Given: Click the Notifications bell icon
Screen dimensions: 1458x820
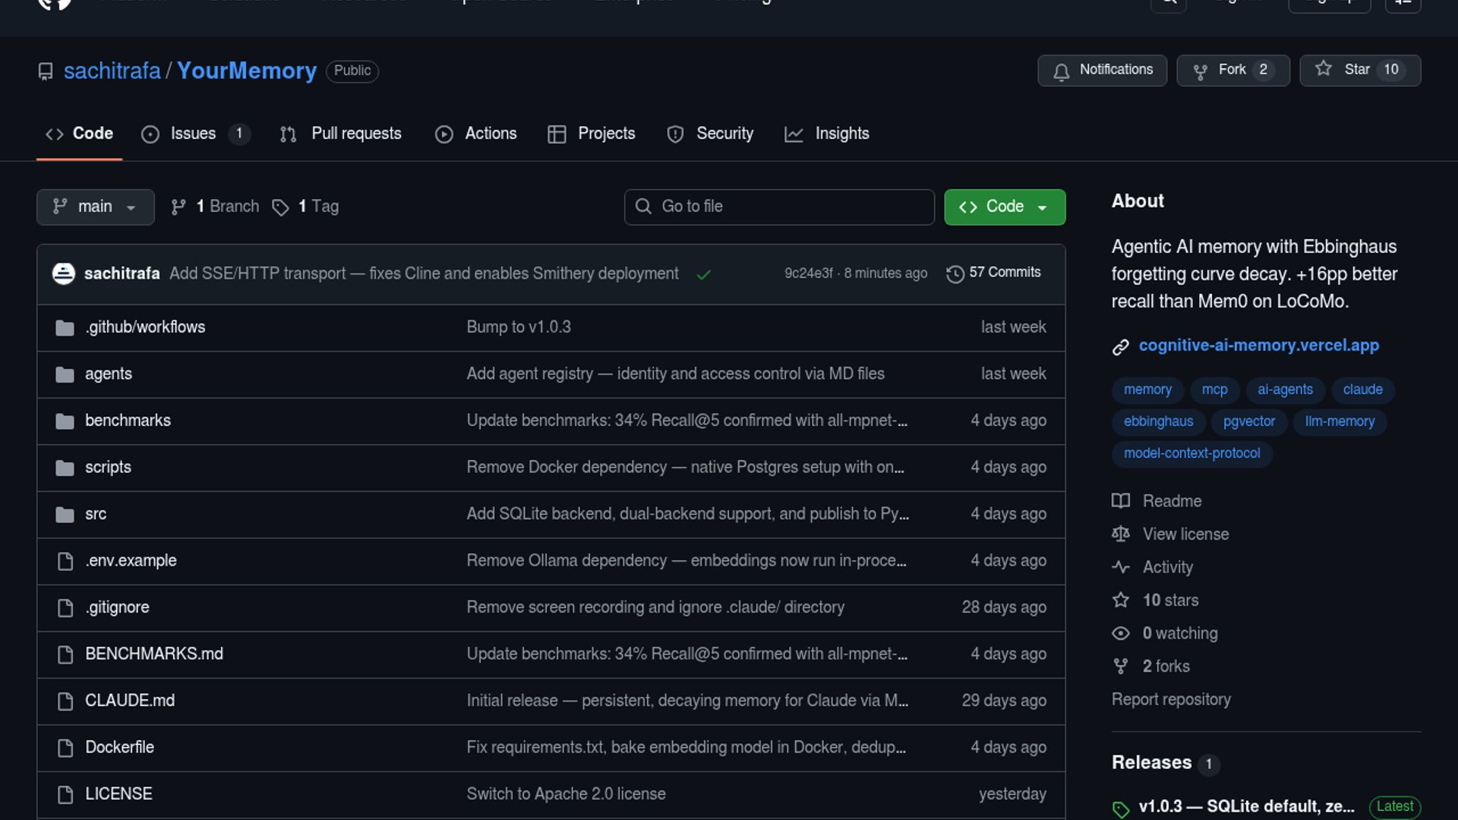Looking at the screenshot, I should click(1061, 71).
